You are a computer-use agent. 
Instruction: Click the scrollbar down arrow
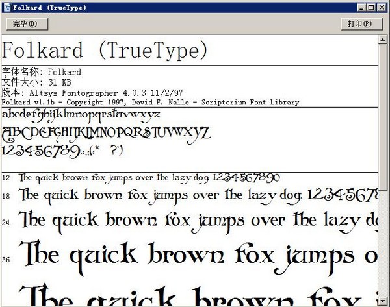point(382,301)
